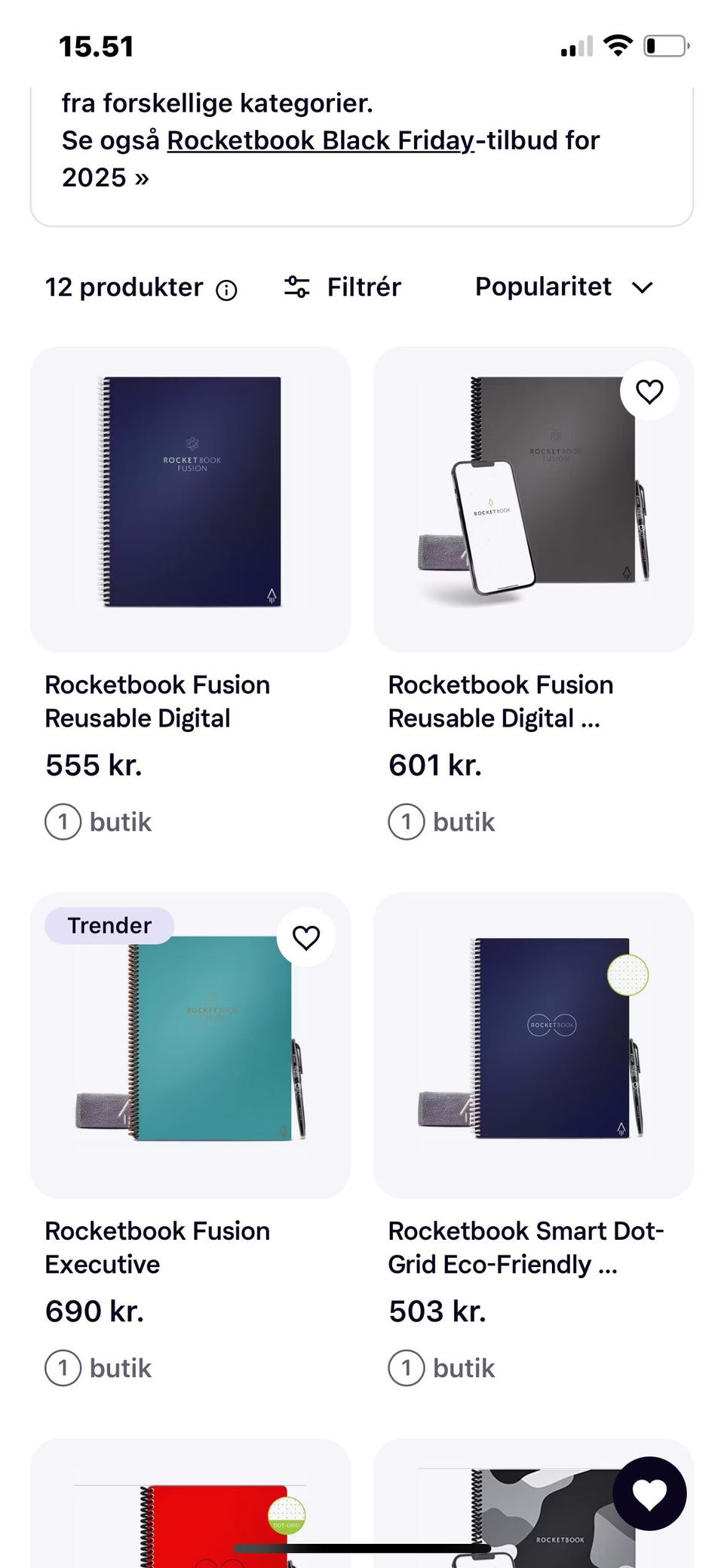Tap the circled 1 butik icon under 601 kr.
724x1568 pixels.
(x=406, y=822)
